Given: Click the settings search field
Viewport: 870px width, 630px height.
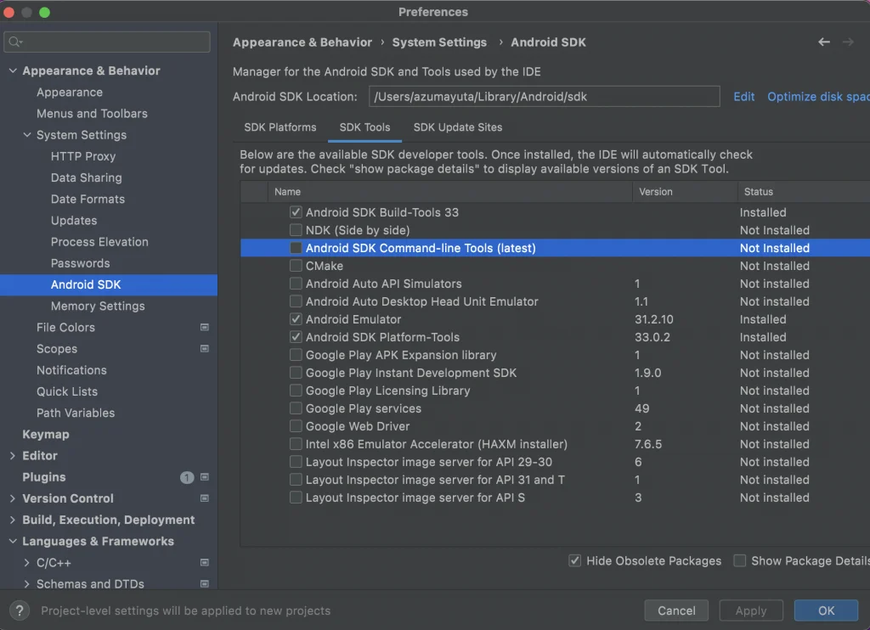Looking at the screenshot, I should (x=107, y=42).
